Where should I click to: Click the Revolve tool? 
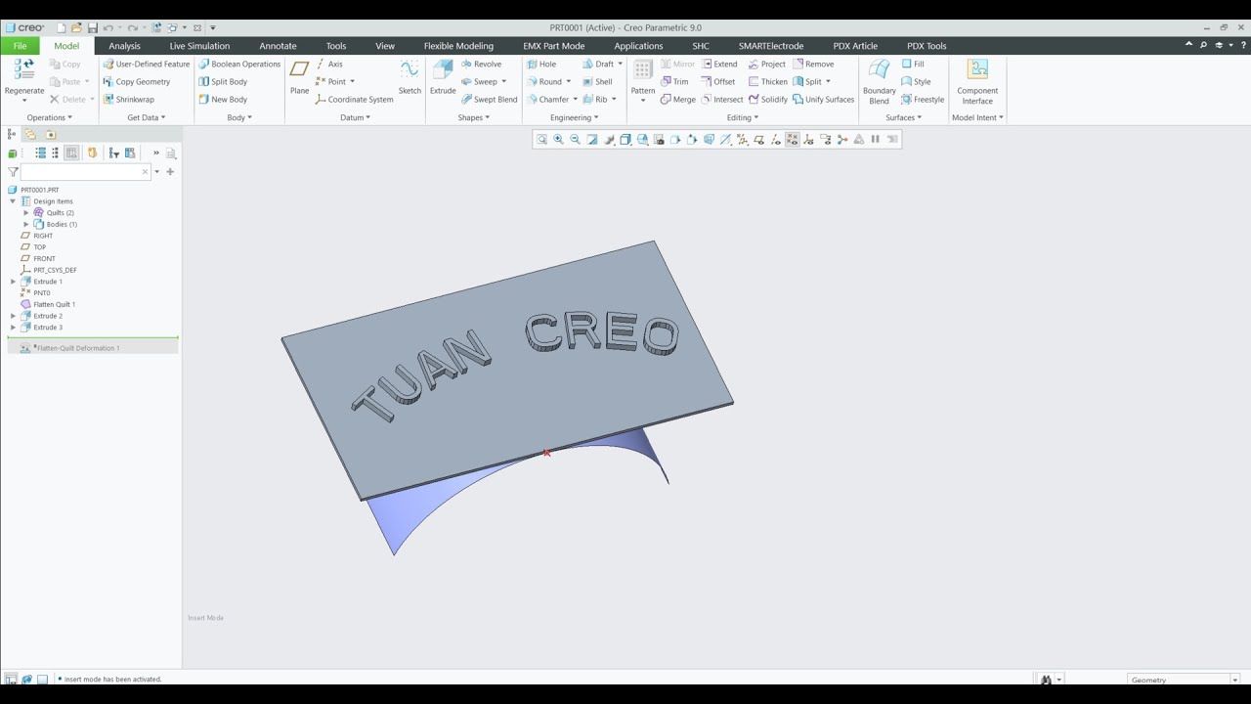[481, 64]
